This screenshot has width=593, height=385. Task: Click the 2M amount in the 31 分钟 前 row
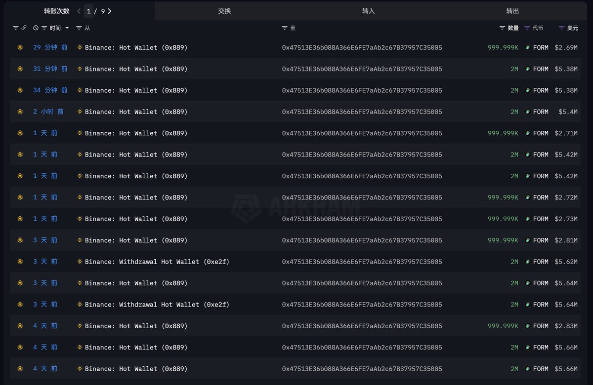coord(514,69)
